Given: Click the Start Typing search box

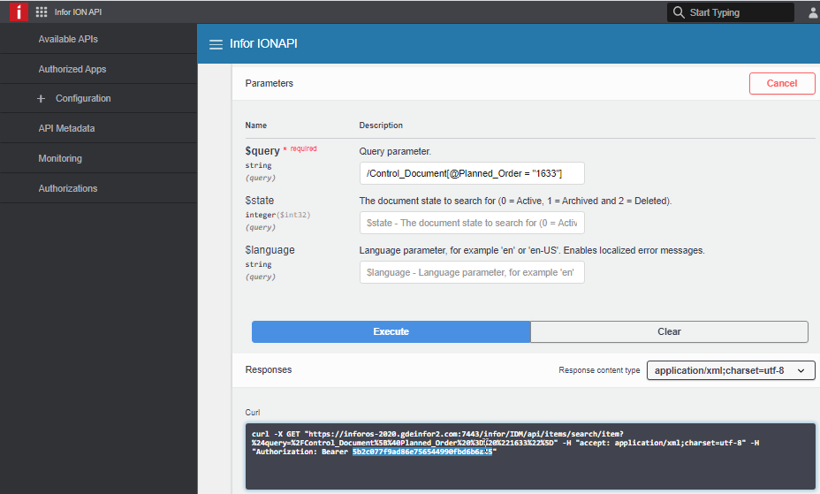Looking at the screenshot, I should (731, 12).
